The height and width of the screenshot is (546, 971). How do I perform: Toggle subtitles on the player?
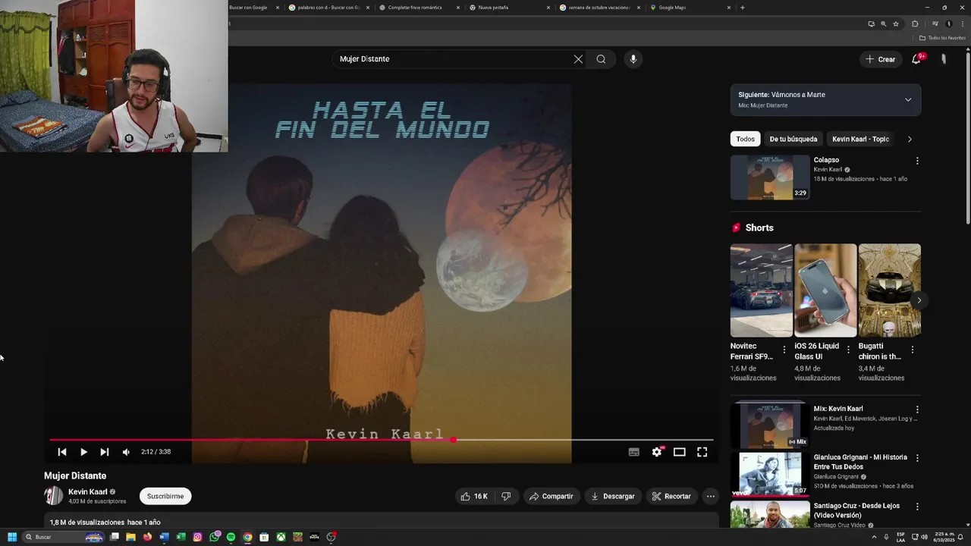click(x=634, y=452)
